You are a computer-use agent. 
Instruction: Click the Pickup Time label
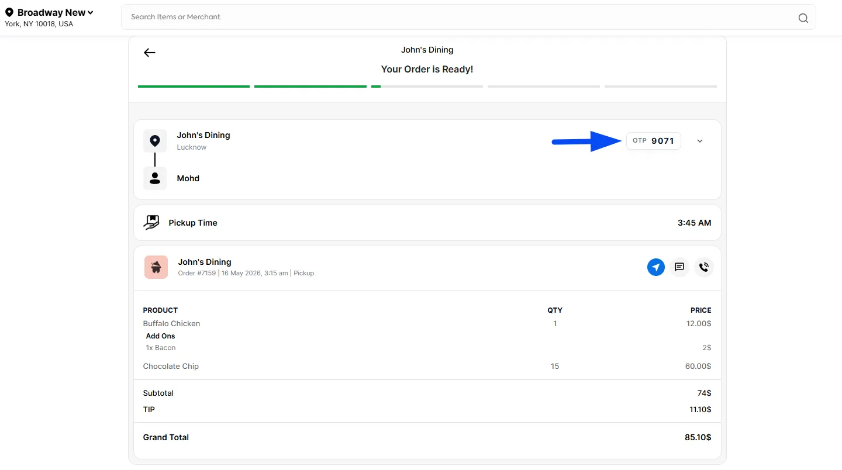click(x=193, y=223)
